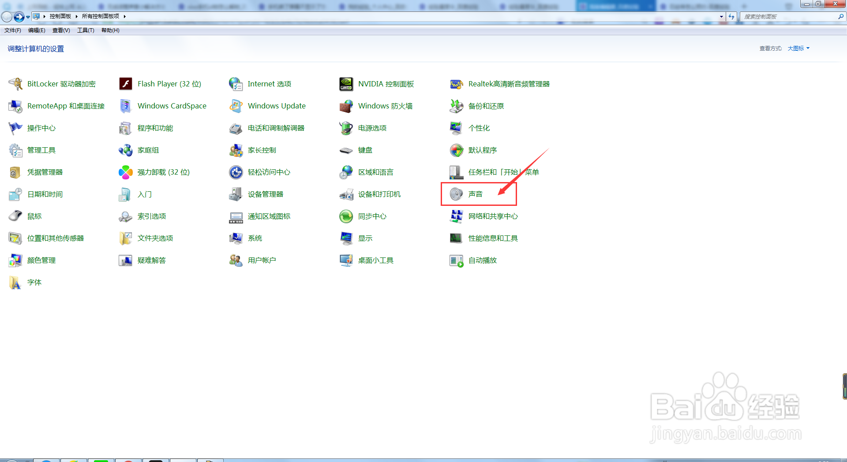Open the 轻松访问中心 icon
The height and width of the screenshot is (462, 847).
[x=236, y=172]
